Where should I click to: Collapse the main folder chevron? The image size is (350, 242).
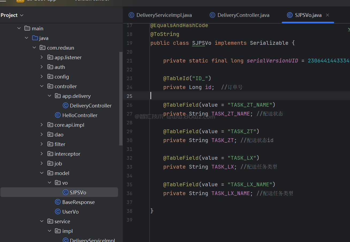(19, 28)
